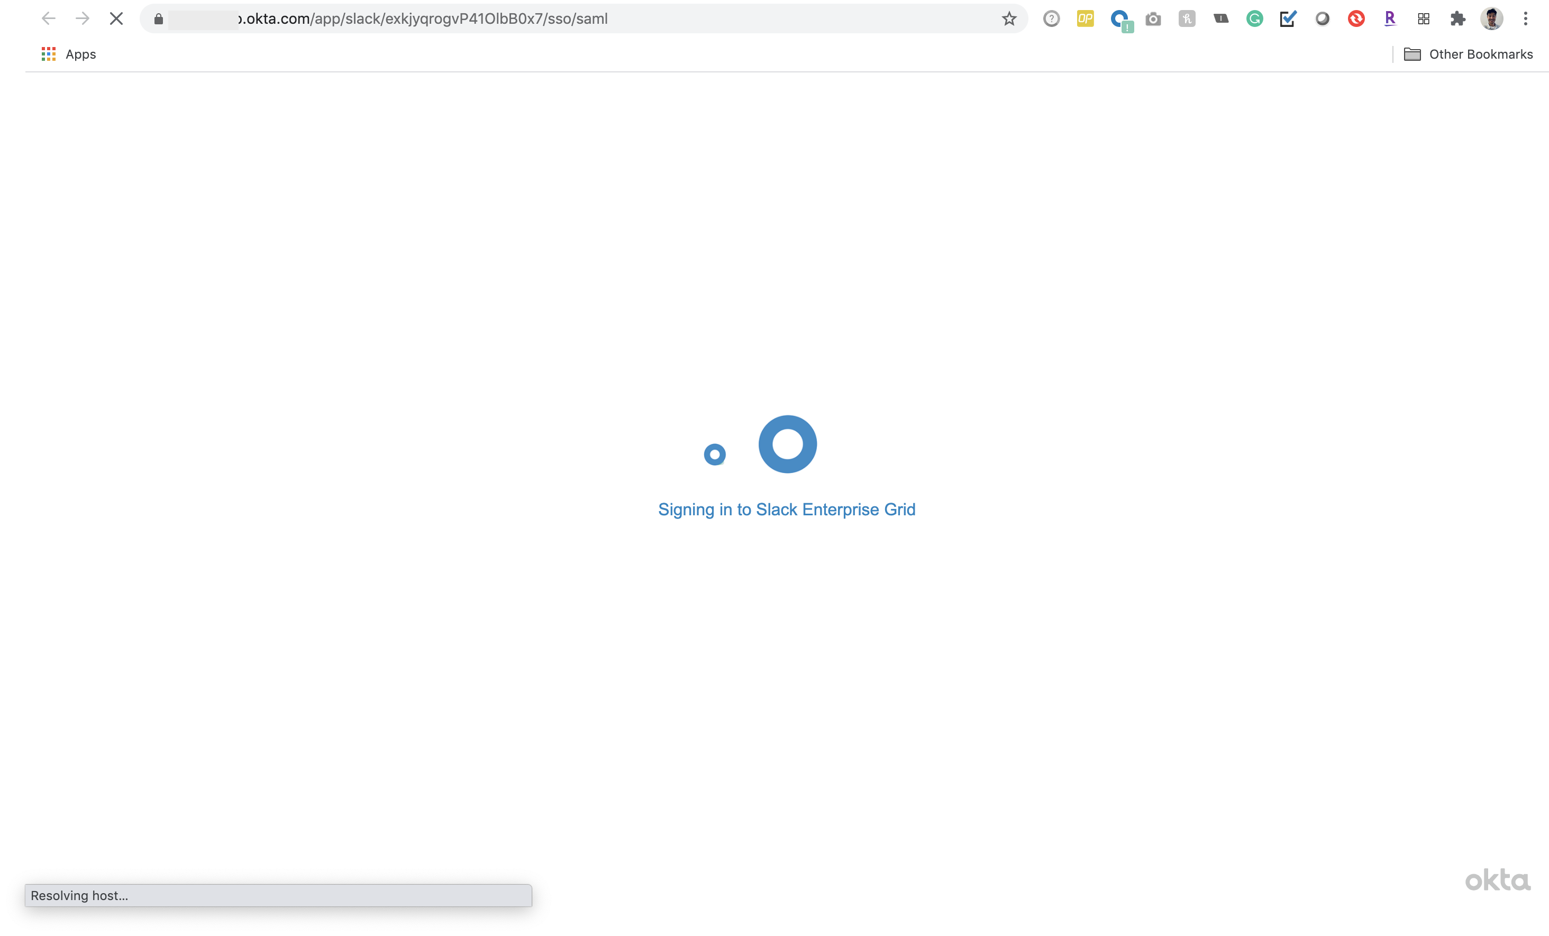The width and height of the screenshot is (1549, 936).
Task: Open the apps grid icon
Action: coord(1424,19)
